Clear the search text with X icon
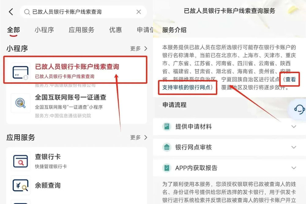This screenshot has width=306, height=204. coord(139,12)
